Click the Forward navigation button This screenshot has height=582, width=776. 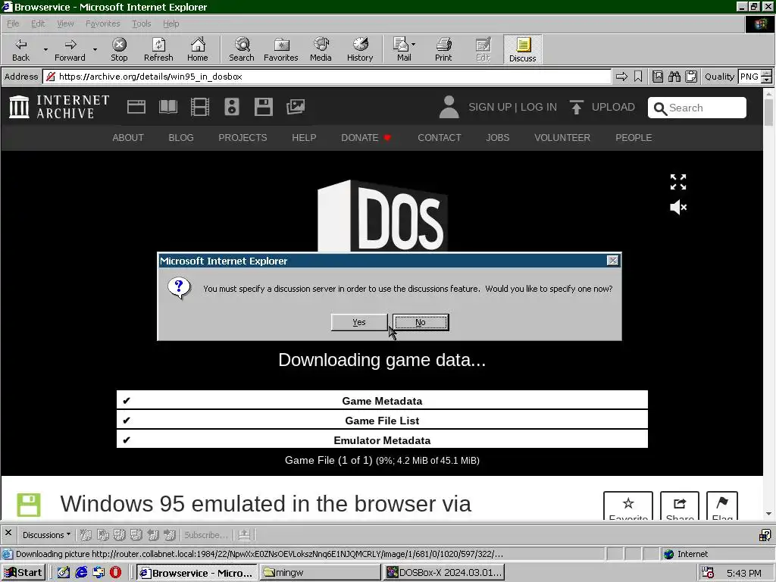click(x=70, y=50)
